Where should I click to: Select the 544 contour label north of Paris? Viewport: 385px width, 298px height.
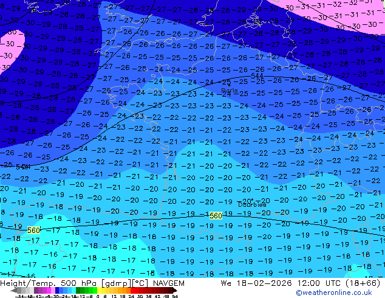click(x=257, y=76)
